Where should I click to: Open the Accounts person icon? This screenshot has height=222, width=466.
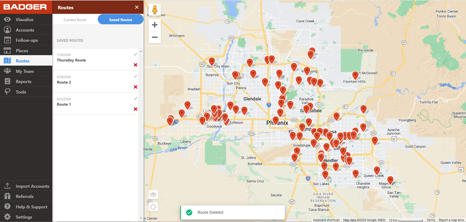(x=8, y=30)
